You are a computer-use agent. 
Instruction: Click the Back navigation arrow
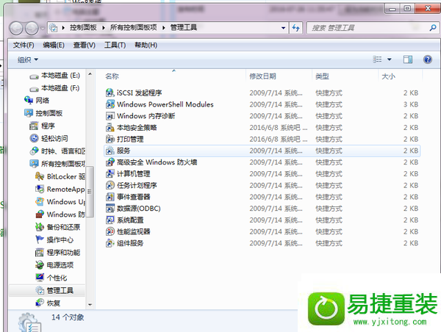(x=16, y=28)
